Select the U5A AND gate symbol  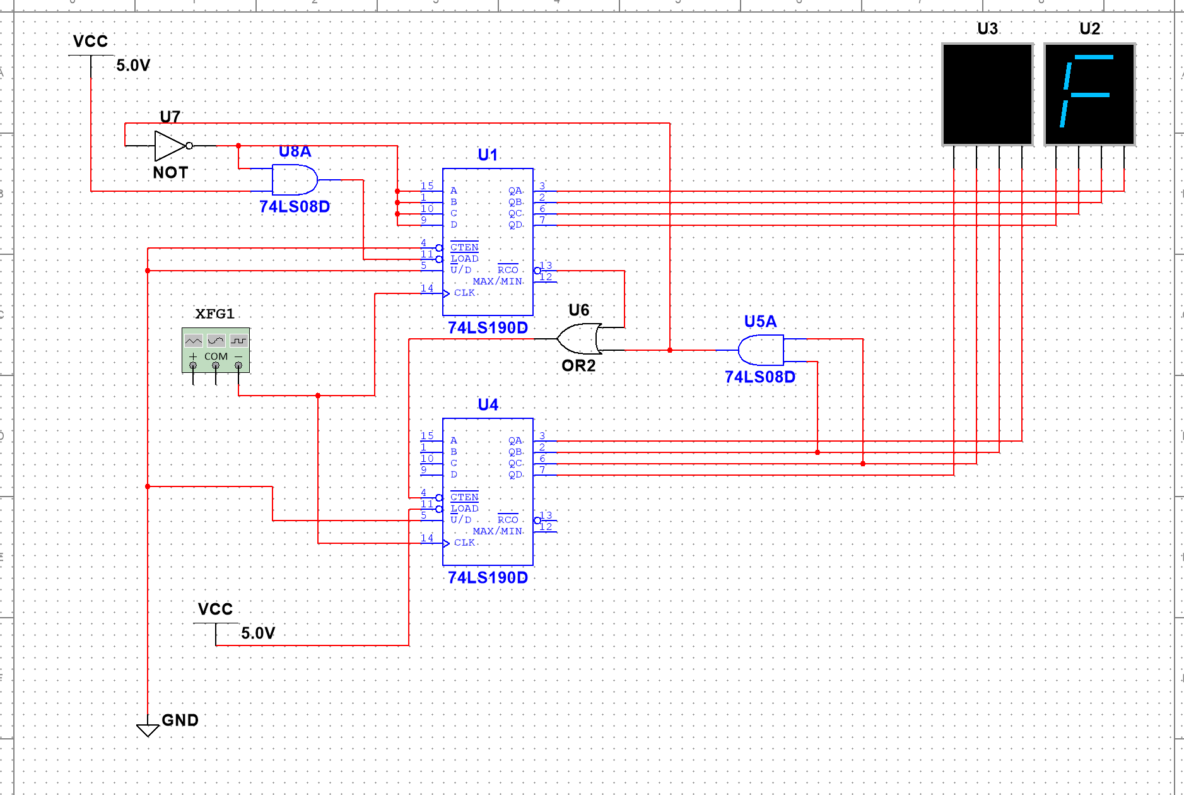click(761, 350)
